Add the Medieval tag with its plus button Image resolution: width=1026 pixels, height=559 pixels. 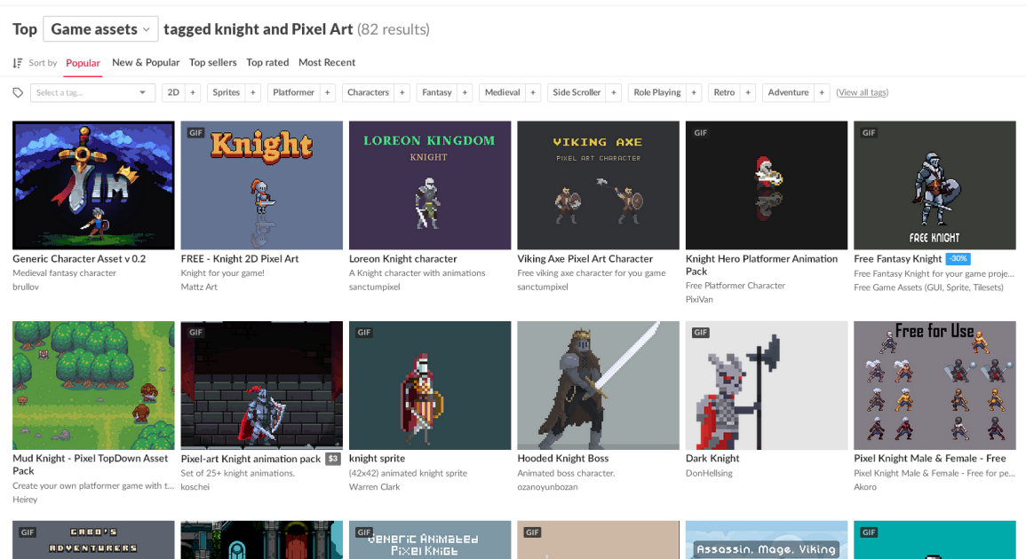click(533, 93)
